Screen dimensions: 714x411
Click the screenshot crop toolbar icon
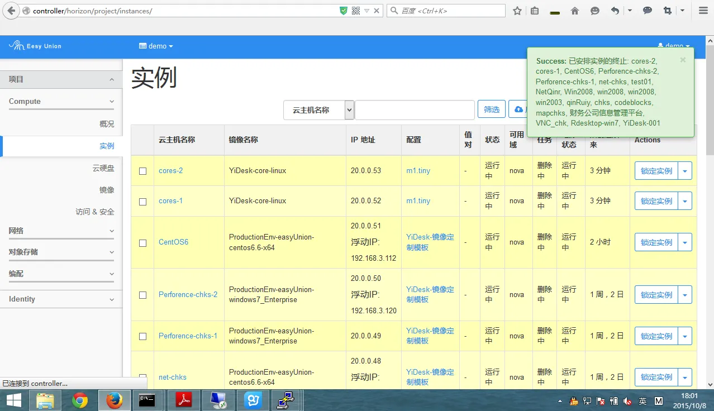click(667, 11)
